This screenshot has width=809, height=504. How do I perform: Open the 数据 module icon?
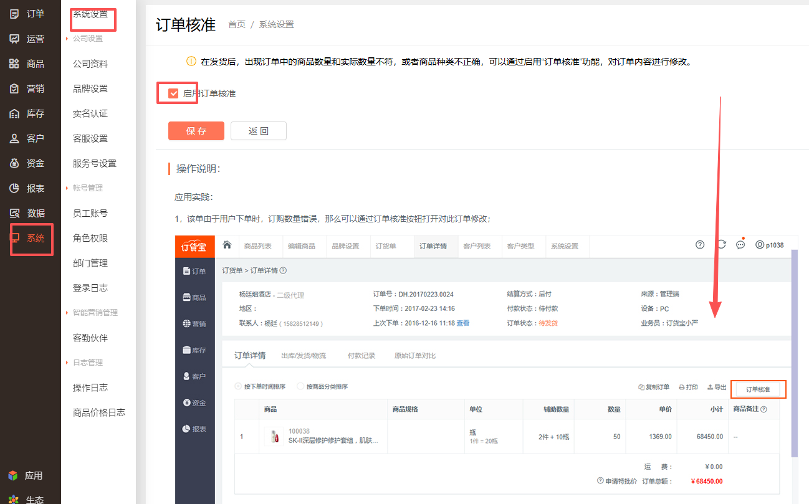[x=14, y=213]
